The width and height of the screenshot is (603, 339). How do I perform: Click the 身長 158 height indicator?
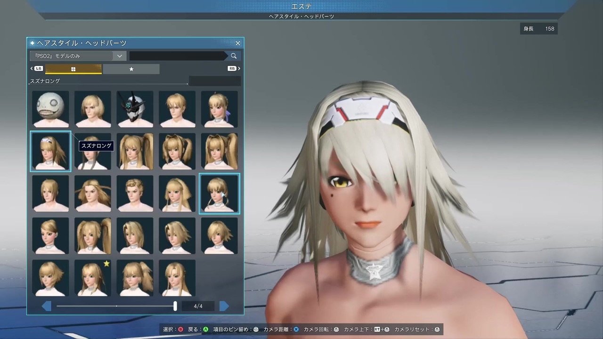tap(539, 29)
